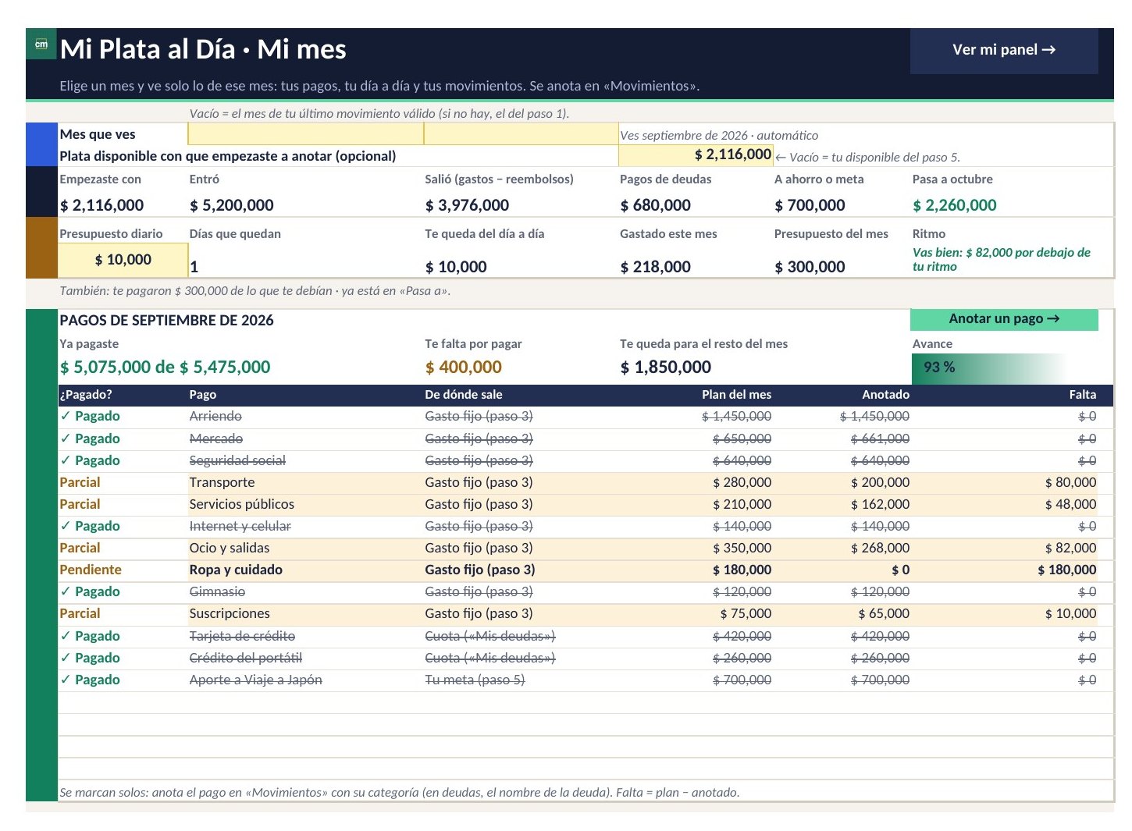The width and height of the screenshot is (1132, 831).
Task: Click the Pagado check mark for Arriendo
Action: (x=66, y=417)
